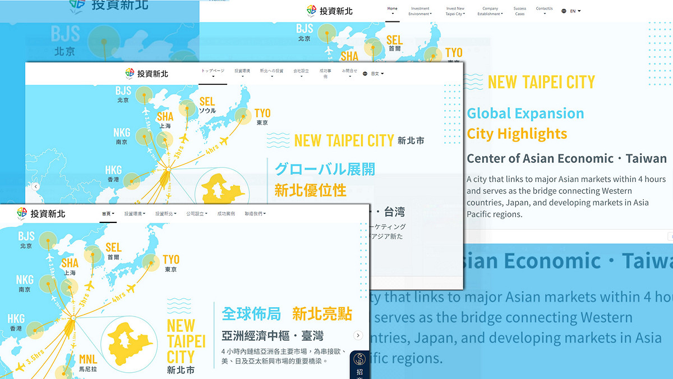
Task: Open 成功案例 link in Chinese navigation
Action: point(226,214)
